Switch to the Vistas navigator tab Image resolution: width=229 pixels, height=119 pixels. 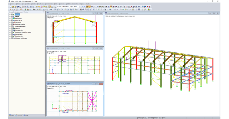point(26,116)
